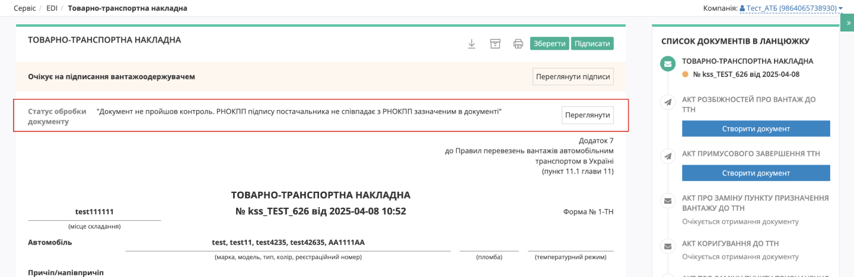Image resolution: width=854 pixels, height=277 pixels.
Task: Click the paper plane icon for Акт примусового завершення
Action: point(668,156)
